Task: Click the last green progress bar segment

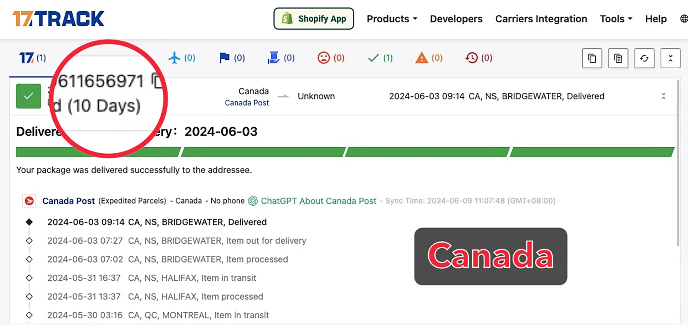Action: coord(592,152)
